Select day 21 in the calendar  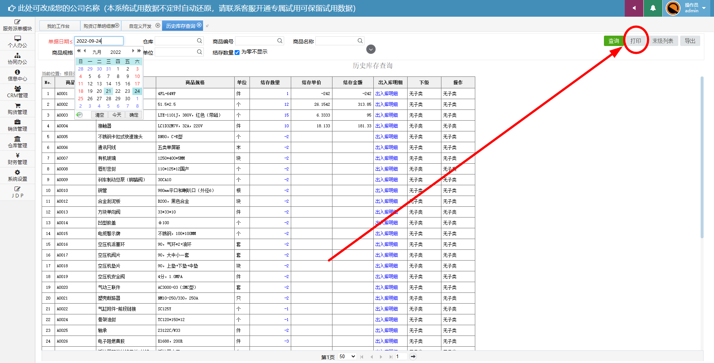pos(108,91)
